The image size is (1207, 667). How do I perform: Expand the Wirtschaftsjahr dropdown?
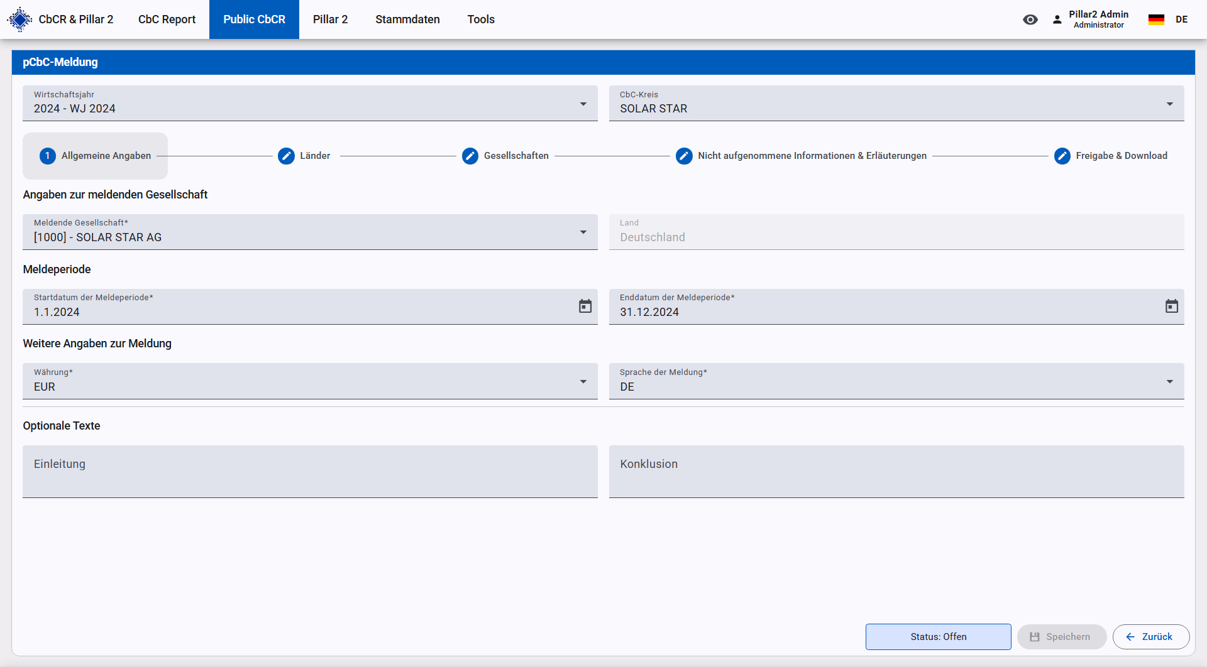click(583, 104)
